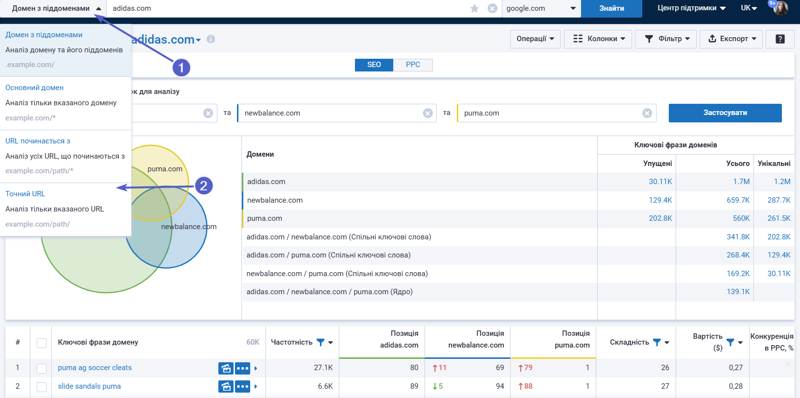Switch to SEO mode
800x398 pixels.
pos(374,65)
